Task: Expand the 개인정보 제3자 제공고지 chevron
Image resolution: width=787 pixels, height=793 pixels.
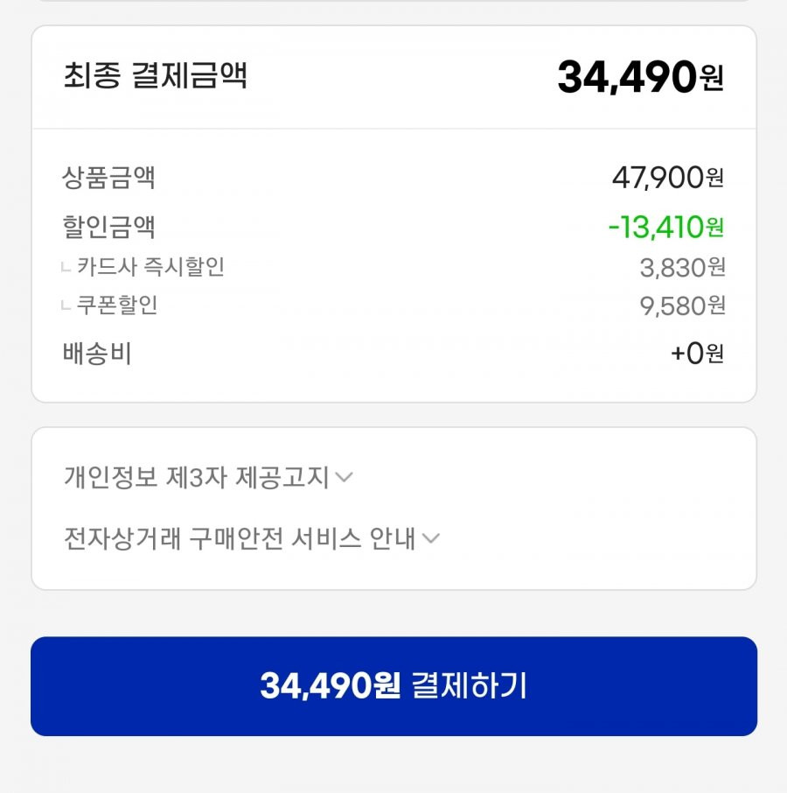Action: (344, 477)
